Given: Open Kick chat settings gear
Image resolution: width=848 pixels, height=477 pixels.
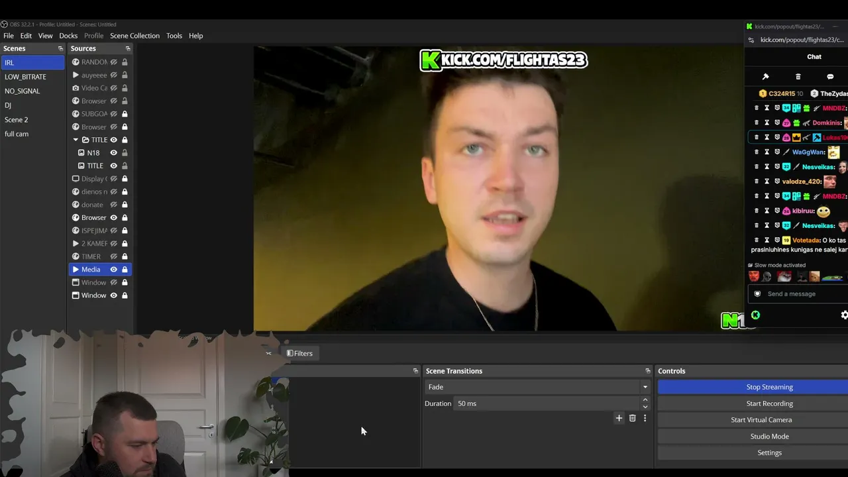Looking at the screenshot, I should click(x=844, y=315).
